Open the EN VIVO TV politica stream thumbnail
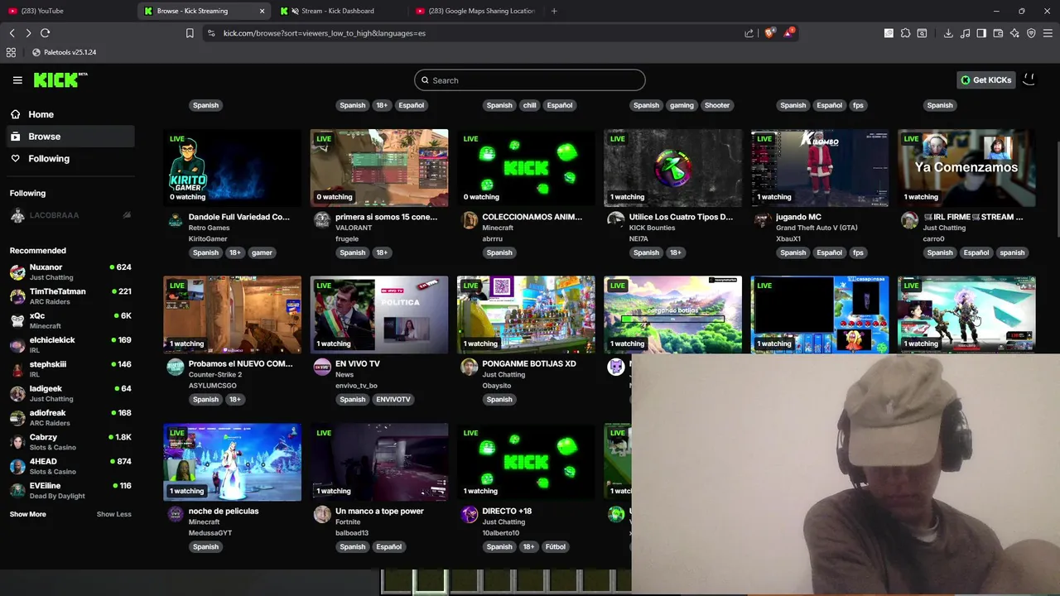This screenshot has height=596, width=1060. [x=379, y=315]
